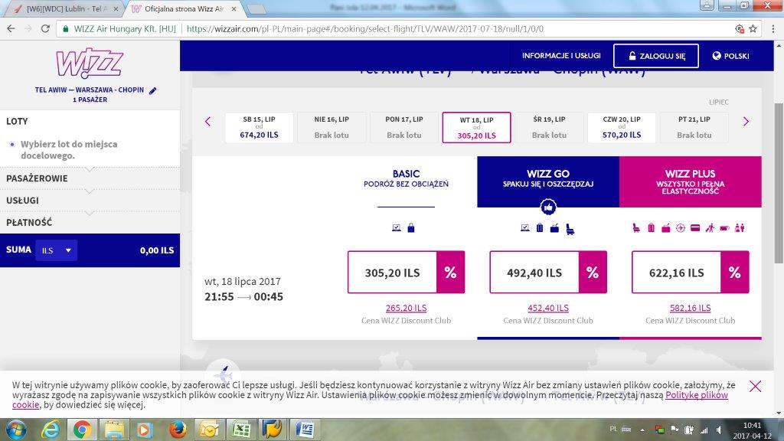Open Excel from the taskbar
Screen dimensions: 784x441
(241, 429)
